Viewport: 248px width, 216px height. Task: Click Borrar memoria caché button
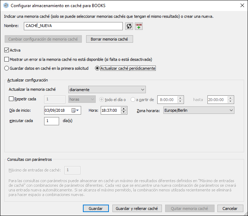(x=109, y=39)
